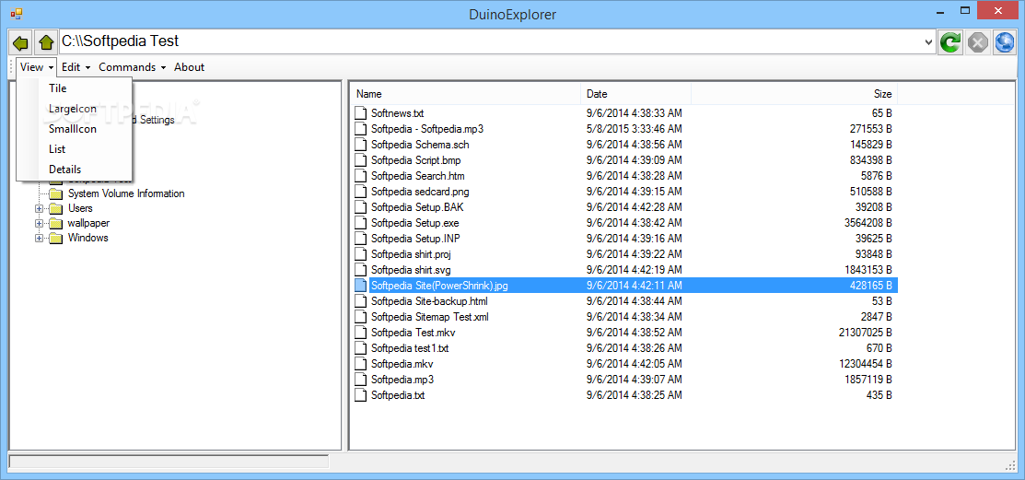Click the grey Stop icon
The height and width of the screenshot is (480, 1025).
pyautogui.click(x=977, y=43)
